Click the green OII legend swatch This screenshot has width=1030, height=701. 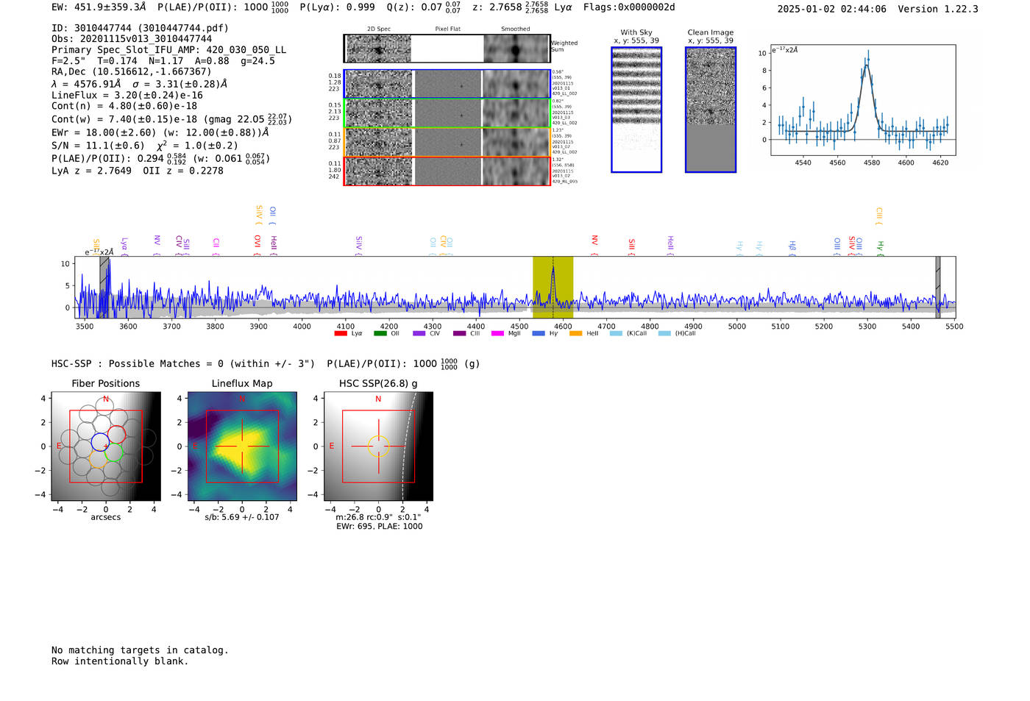pos(380,334)
